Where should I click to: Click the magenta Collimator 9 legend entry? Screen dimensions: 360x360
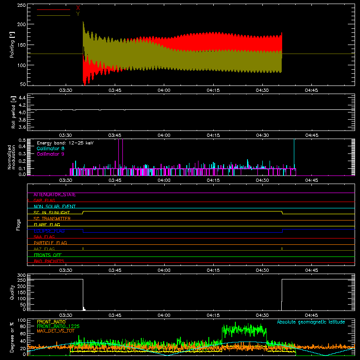point(50,154)
